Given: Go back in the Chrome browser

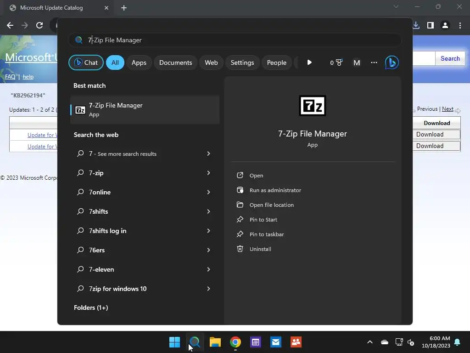Looking at the screenshot, I should click(x=10, y=25).
